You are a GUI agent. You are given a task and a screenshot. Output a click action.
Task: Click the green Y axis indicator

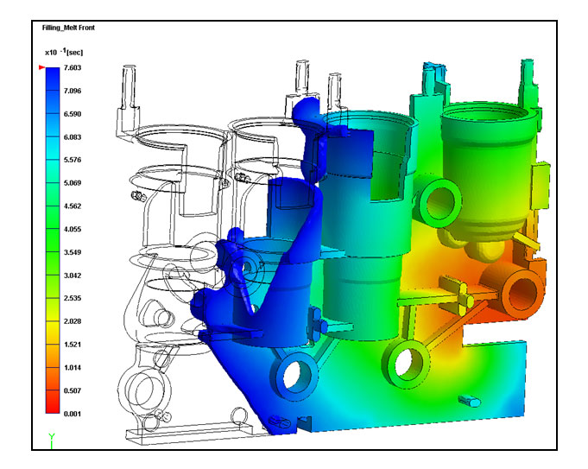51,440
